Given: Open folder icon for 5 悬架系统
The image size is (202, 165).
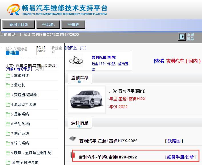Looking at the screenshot, I should click(8, 114).
